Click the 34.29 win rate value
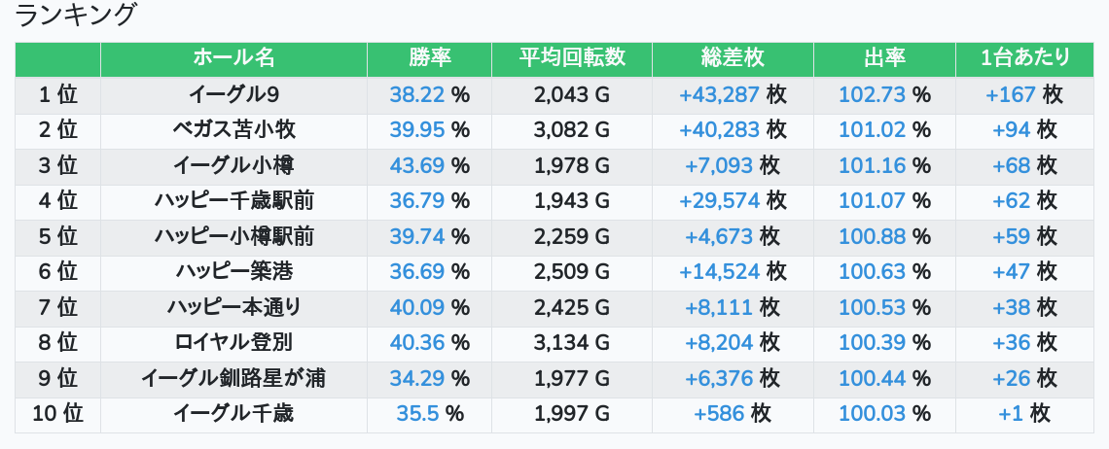The height and width of the screenshot is (449, 1109). click(417, 378)
